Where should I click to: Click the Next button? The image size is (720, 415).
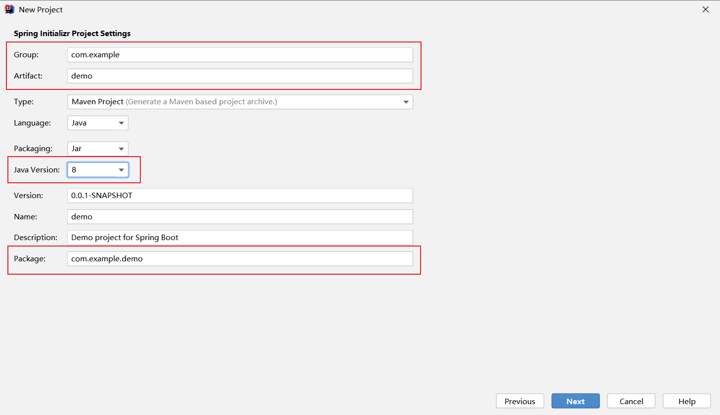pos(576,401)
